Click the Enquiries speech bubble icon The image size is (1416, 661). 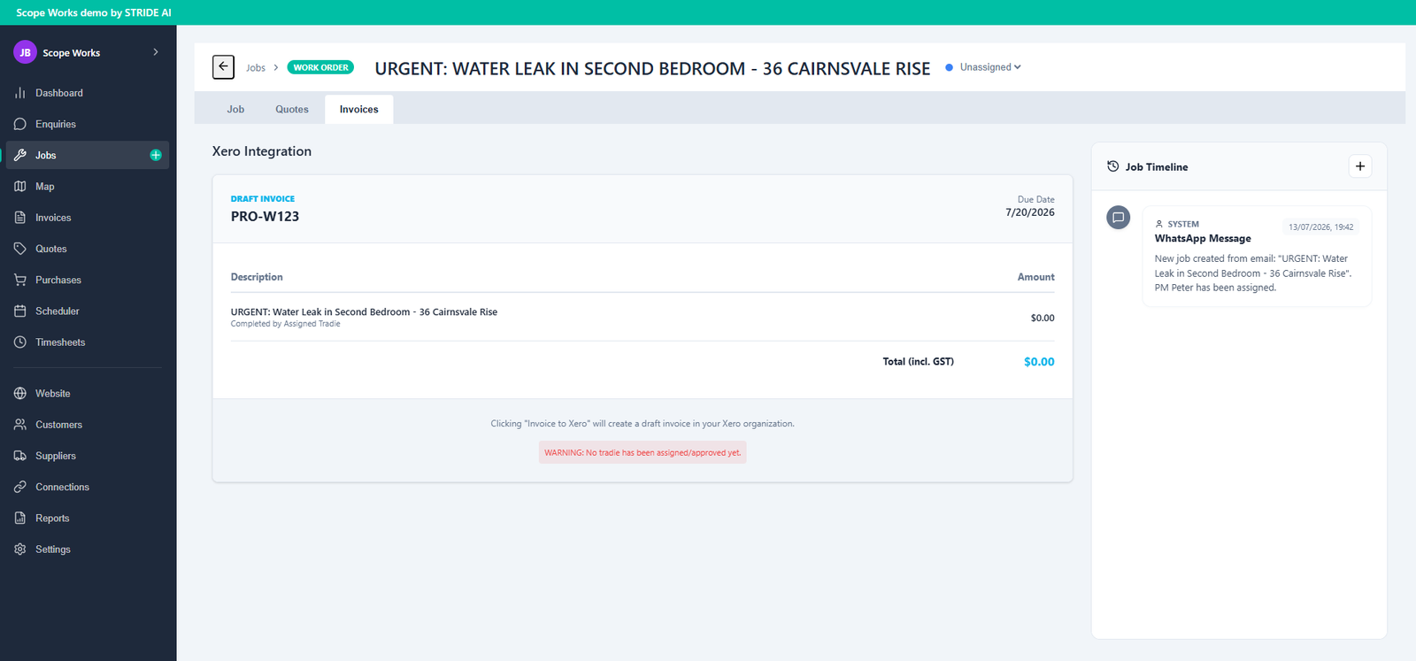pyautogui.click(x=20, y=124)
